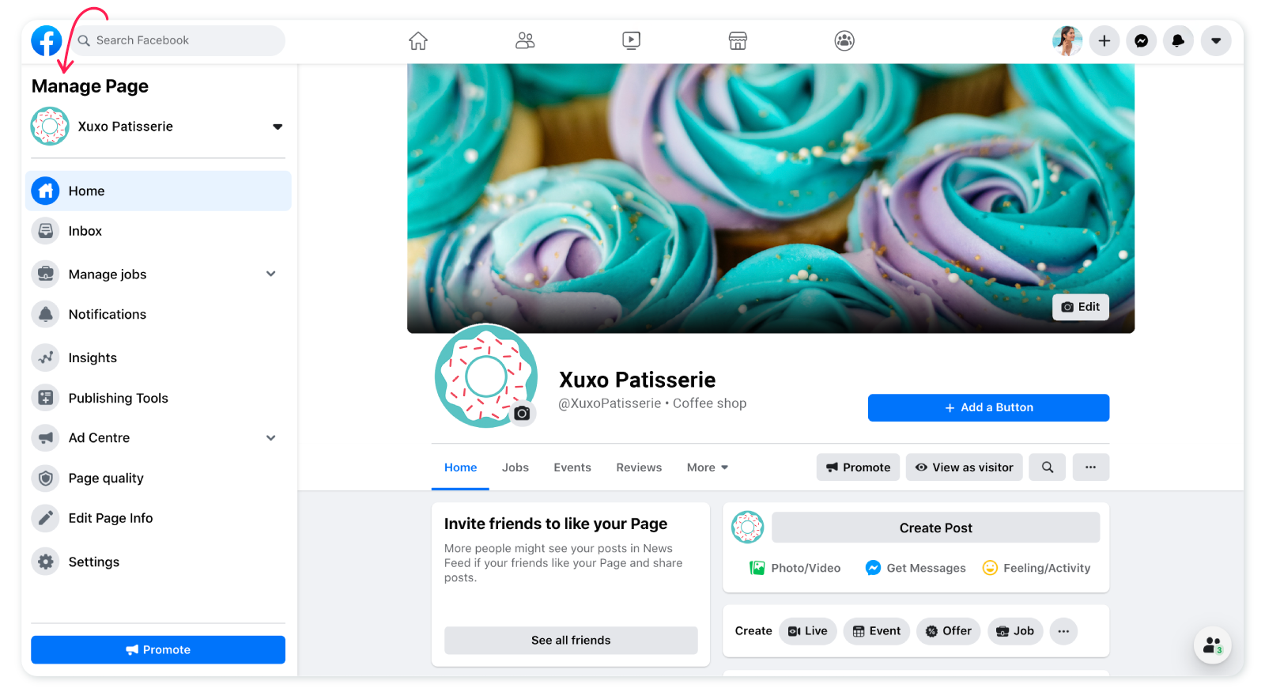1265x696 pixels.
Task: Click the Xuxo Patisserie donut profile picture
Action: tap(485, 376)
